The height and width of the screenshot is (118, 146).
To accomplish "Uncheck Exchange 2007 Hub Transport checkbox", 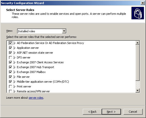I will coord(10,67).
